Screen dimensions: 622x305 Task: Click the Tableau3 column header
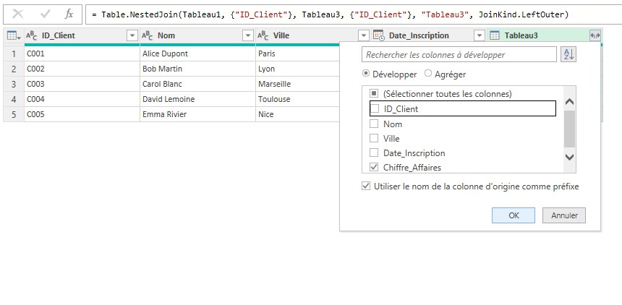click(535, 35)
